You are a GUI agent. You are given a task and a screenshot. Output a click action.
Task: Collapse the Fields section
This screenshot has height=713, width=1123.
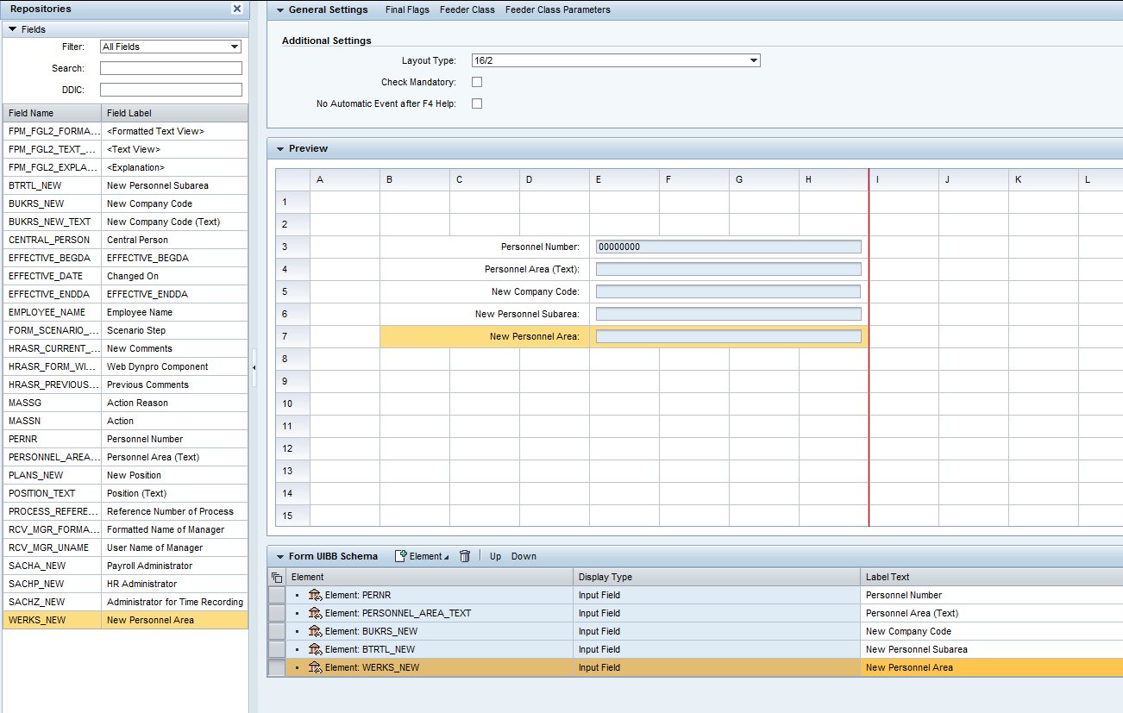(x=13, y=29)
